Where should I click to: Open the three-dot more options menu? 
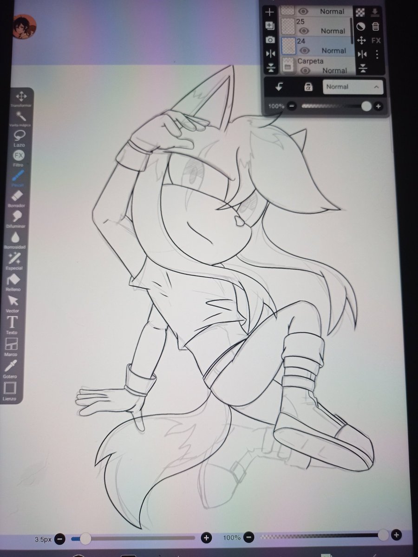coord(377,55)
